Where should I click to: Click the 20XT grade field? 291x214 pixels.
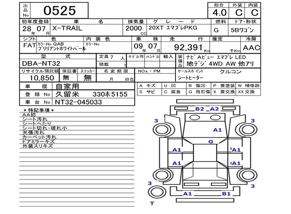(x=179, y=30)
